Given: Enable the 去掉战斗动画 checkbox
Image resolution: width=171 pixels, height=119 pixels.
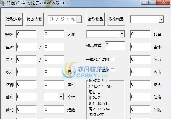Looking at the screenshot, I should pyautogui.click(x=113, y=59).
